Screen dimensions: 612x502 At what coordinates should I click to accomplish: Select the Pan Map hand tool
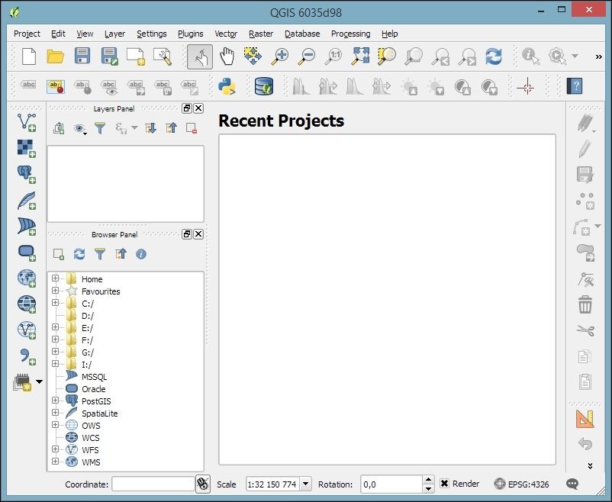pos(227,56)
